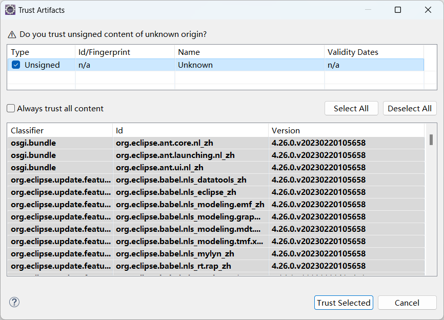Select row org.eclipse.babel.nls_modeling.grap...
The image size is (444, 320).
click(x=216, y=216)
